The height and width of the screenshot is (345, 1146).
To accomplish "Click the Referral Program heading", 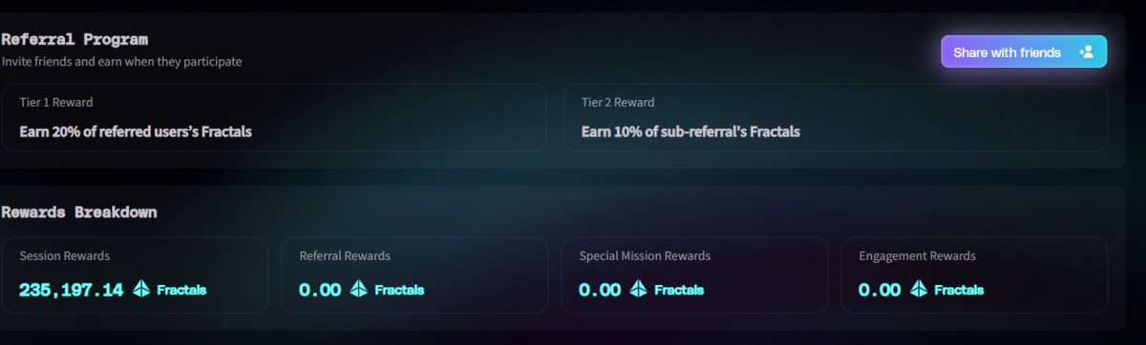I will coord(74,39).
